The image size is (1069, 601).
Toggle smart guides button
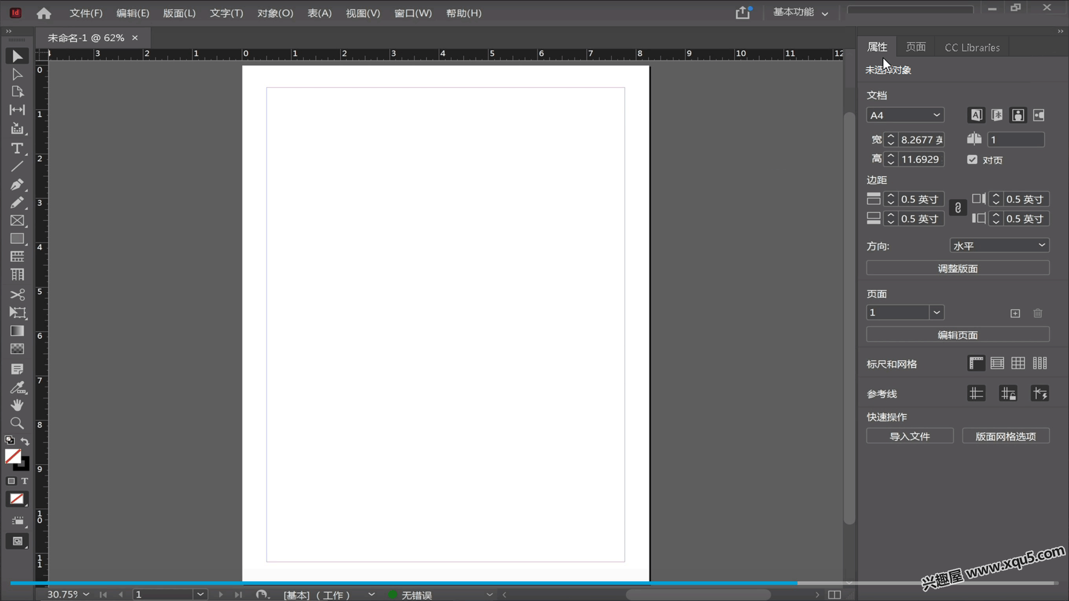[1040, 393]
